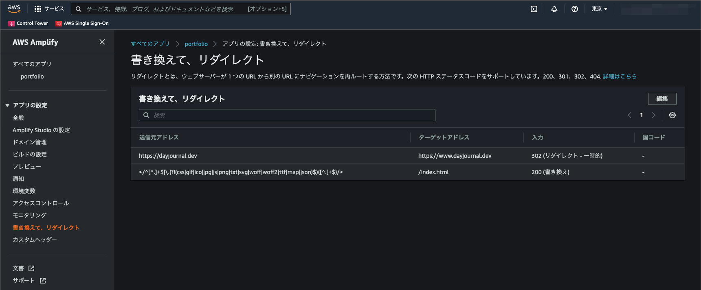Select the regex source address cell
Screen dimensions: 701x290
(241, 172)
